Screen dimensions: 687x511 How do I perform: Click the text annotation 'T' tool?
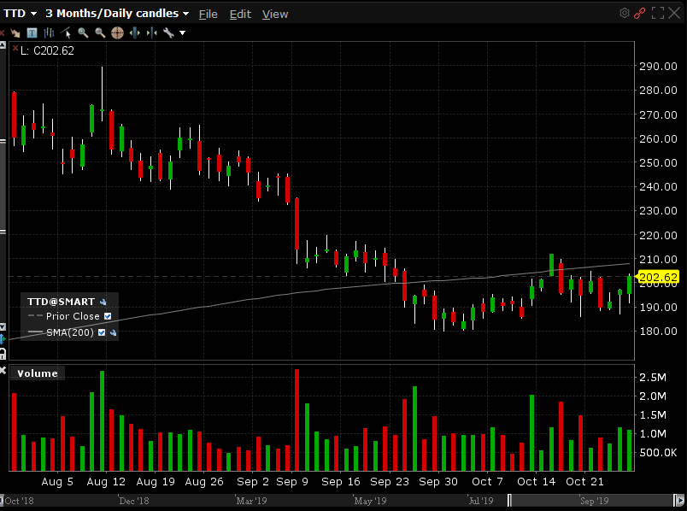coord(32,33)
